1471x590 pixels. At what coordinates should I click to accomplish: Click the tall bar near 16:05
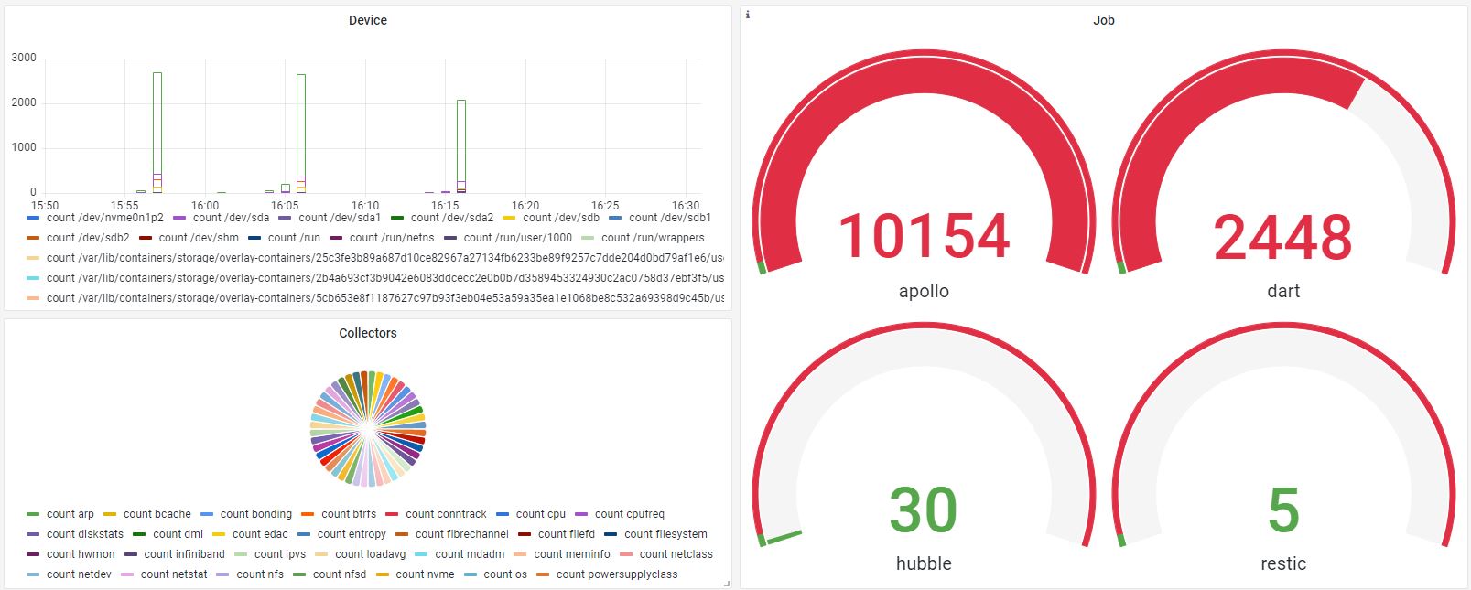click(x=301, y=134)
